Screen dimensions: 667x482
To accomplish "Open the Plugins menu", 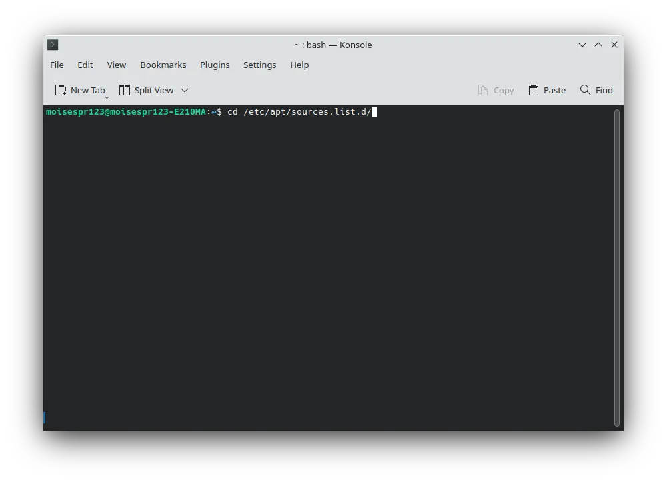I will tap(215, 65).
